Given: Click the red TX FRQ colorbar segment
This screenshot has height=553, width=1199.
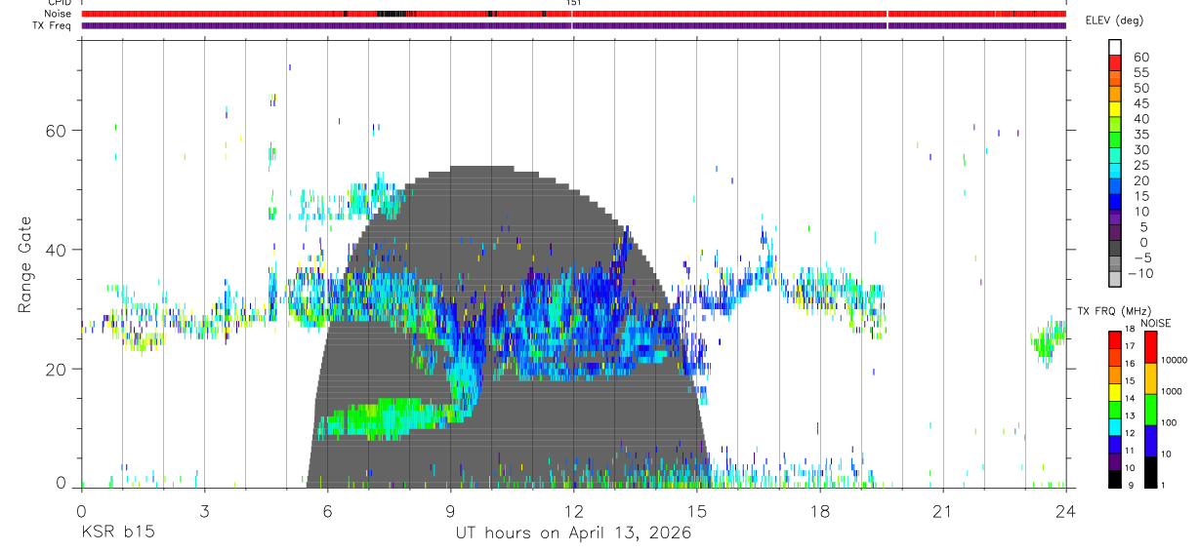Looking at the screenshot, I should point(1115,340).
